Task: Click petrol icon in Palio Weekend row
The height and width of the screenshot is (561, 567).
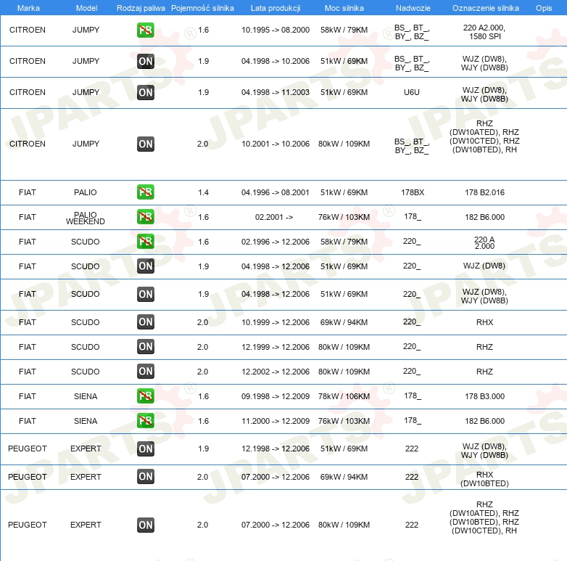Action: pyautogui.click(x=146, y=217)
